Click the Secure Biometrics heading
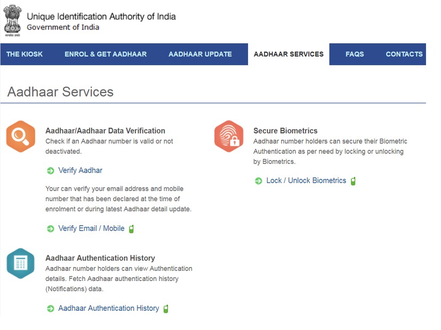Screen dimensions: 441x330 [285, 131]
